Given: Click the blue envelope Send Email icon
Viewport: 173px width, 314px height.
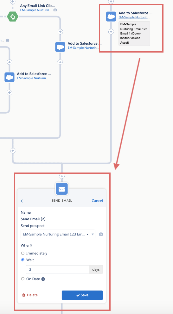Looking at the screenshot, I should 62,189.
